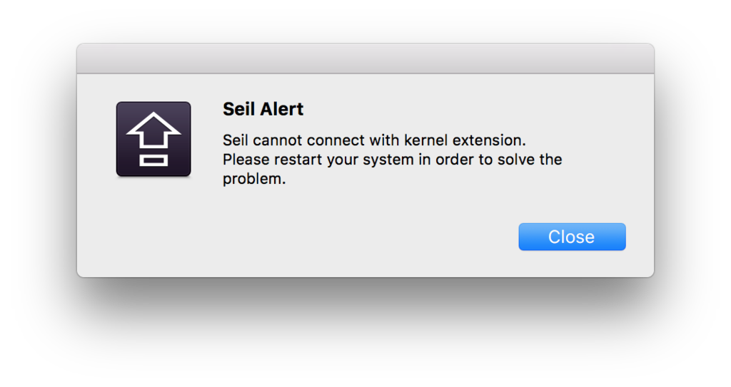
Task: Click the blank area below the Seil icon
Action: [153, 224]
